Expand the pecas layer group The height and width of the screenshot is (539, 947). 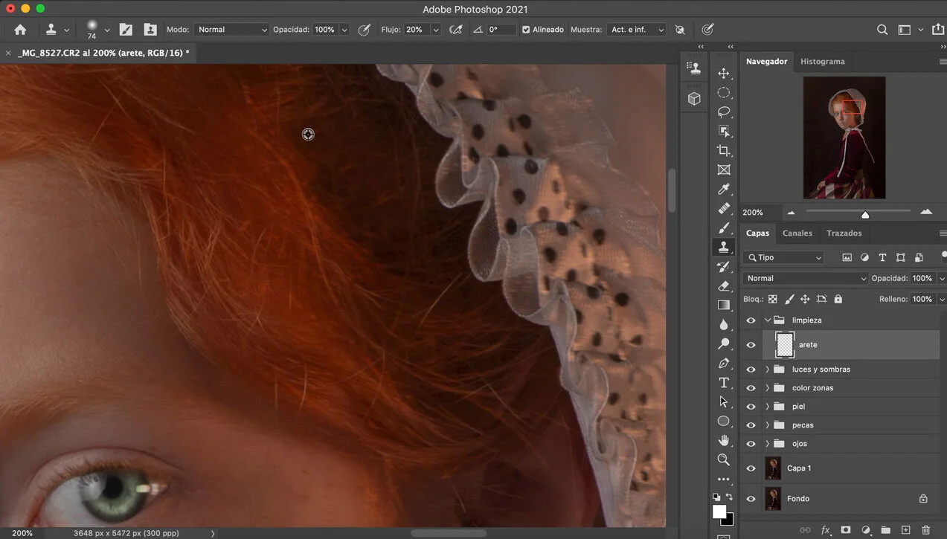coord(767,425)
